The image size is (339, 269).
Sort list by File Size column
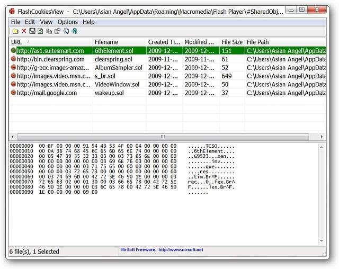(x=232, y=42)
